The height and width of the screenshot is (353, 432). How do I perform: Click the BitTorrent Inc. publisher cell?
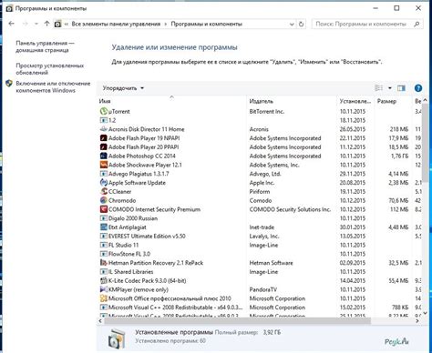(267, 111)
